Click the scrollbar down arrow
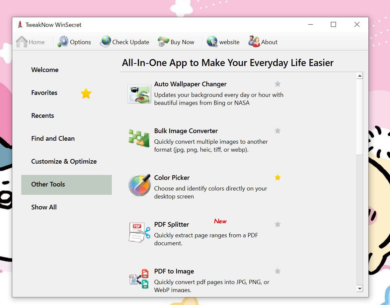The height and width of the screenshot is (305, 390). (359, 289)
